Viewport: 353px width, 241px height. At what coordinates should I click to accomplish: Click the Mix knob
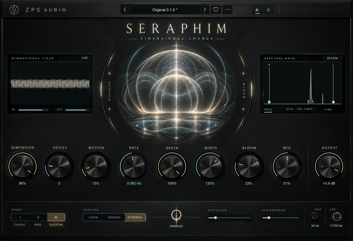coord(287,166)
